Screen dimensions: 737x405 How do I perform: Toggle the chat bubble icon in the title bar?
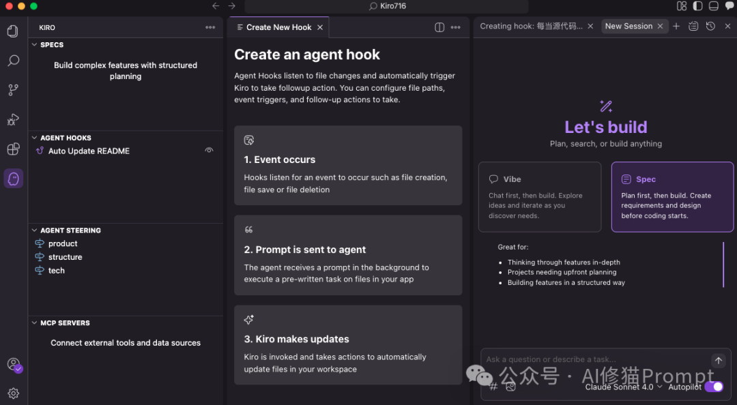click(x=729, y=6)
